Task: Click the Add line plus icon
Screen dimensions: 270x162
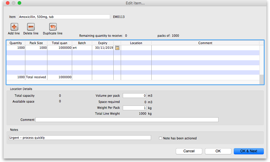Action: pos(14,27)
